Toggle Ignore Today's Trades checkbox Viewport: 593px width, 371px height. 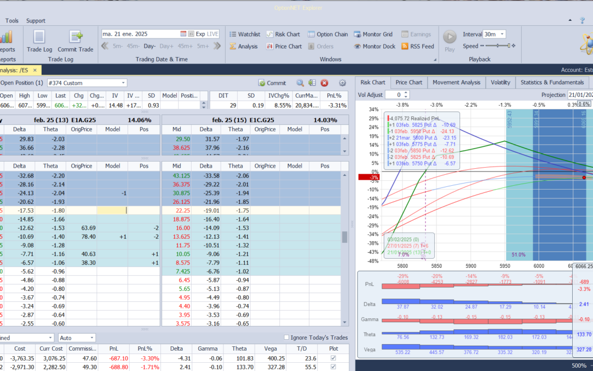(x=286, y=337)
